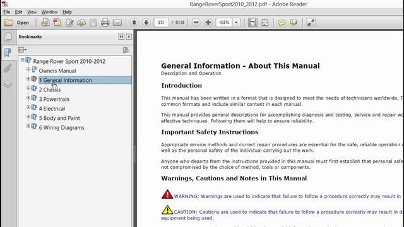Click the heading General Information - About This Manual
Viewport: 404px width, 227px height.
click(x=241, y=66)
